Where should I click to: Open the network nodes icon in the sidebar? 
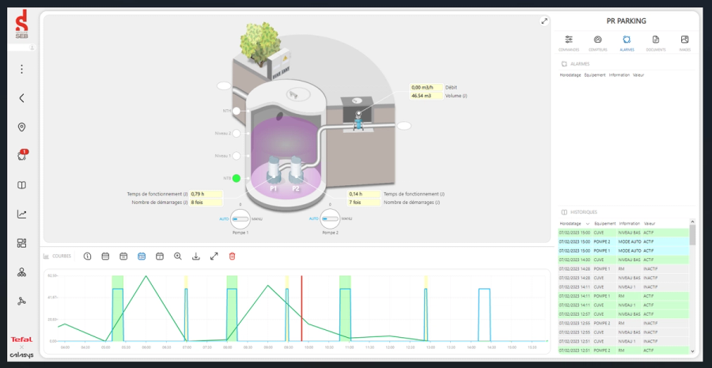point(21,302)
